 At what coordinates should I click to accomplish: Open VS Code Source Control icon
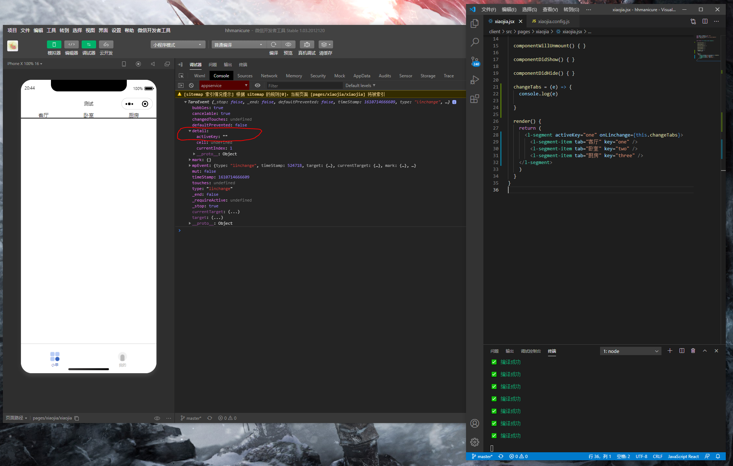click(x=475, y=61)
